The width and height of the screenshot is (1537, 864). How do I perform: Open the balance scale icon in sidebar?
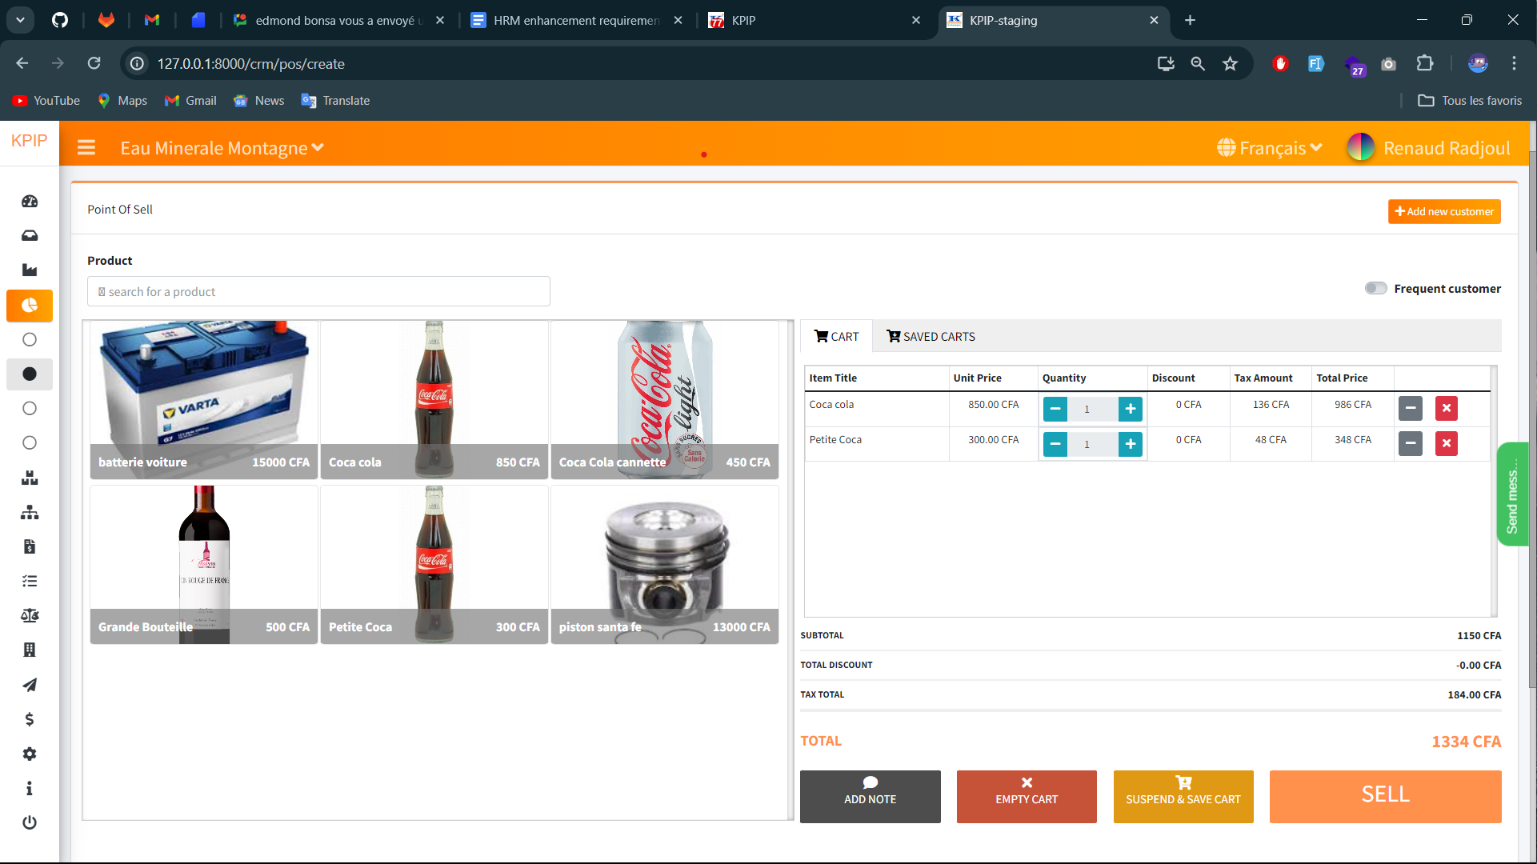coord(30,616)
